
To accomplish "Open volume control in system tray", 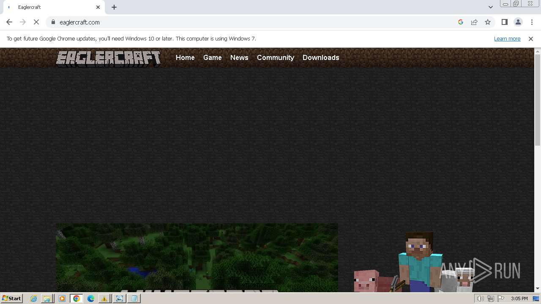I will coord(480,299).
